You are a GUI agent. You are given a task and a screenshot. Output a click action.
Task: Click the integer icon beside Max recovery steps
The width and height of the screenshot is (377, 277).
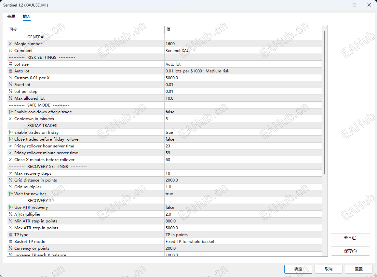11,173
